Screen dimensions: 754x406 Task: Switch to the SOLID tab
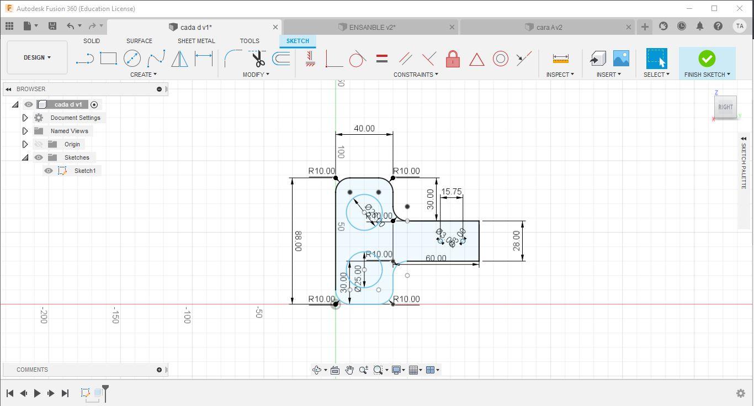[92, 41]
